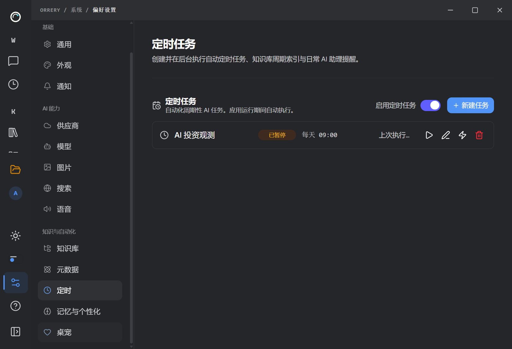Image resolution: width=512 pixels, height=349 pixels.
Task: Click the scroll-down arrow of the settings list
Action: [132, 347]
